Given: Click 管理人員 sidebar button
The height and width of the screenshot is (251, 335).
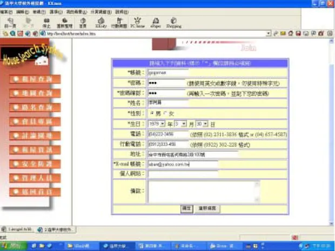Looking at the screenshot, I should [35, 178].
